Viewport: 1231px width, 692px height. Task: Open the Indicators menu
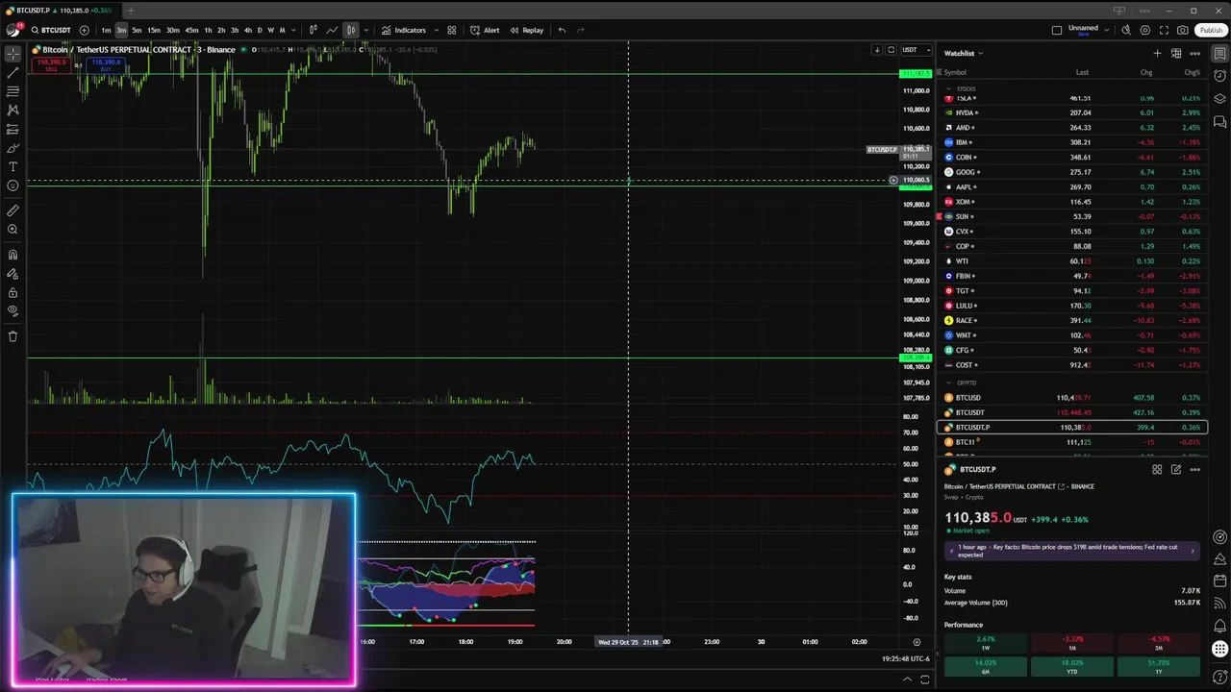(x=403, y=30)
